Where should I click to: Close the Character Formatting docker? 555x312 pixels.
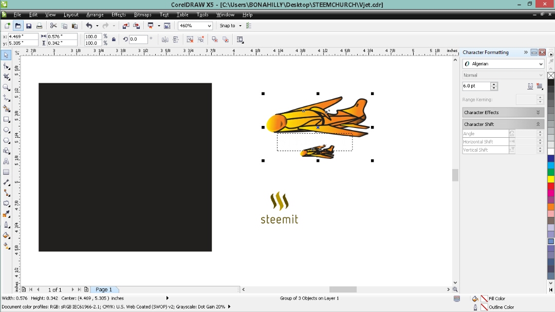pos(542,52)
